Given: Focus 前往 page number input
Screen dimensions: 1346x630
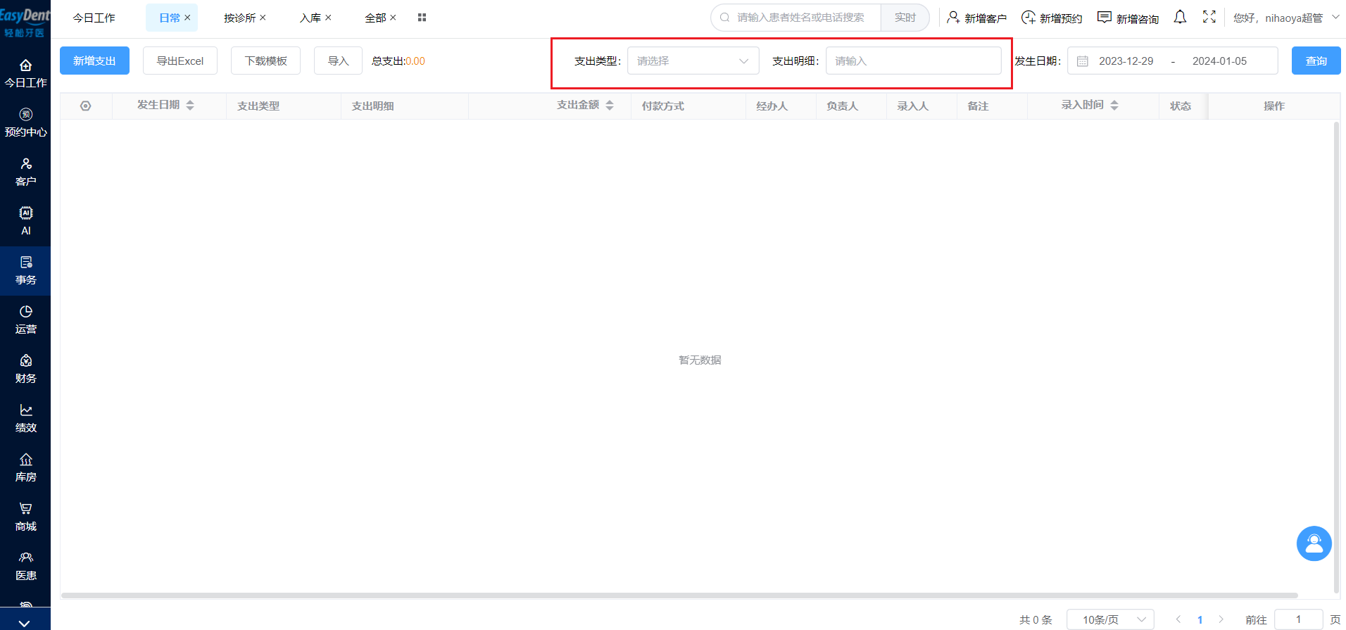Looking at the screenshot, I should point(1298,619).
